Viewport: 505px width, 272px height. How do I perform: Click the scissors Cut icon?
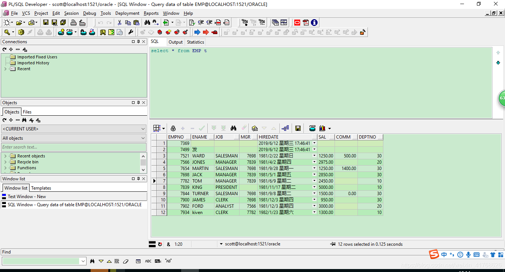click(119, 23)
